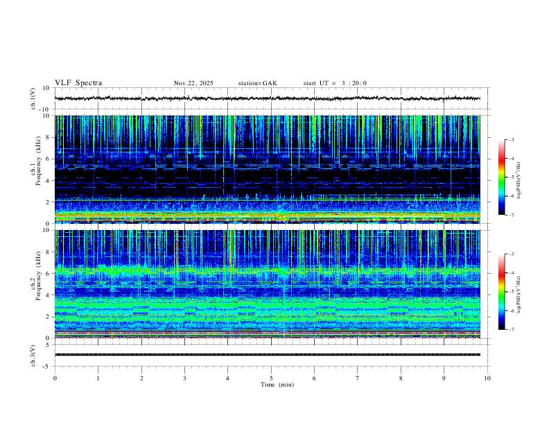The width and height of the screenshot is (549, 424).
Task: Click the "-7" tick on ch.1 colorbar
Action: tap(511, 215)
